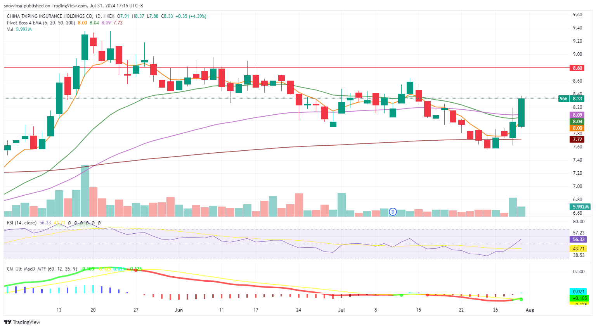Click the blue dividend D marker

pos(393,212)
